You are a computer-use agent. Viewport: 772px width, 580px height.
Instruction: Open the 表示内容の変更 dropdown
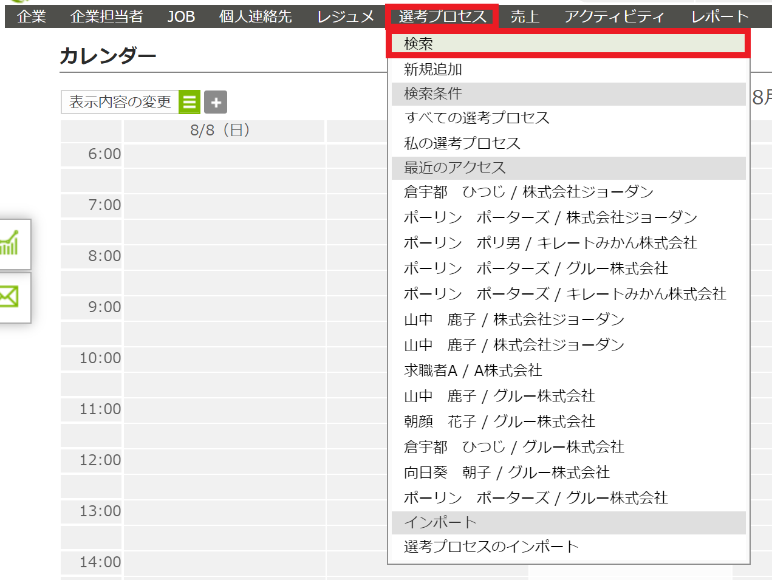(120, 102)
